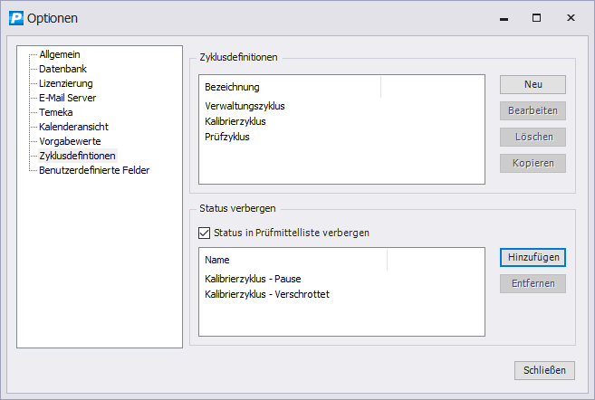Go to Lizenzierung in the tree
Image resolution: width=595 pixels, height=400 pixels.
click(66, 83)
